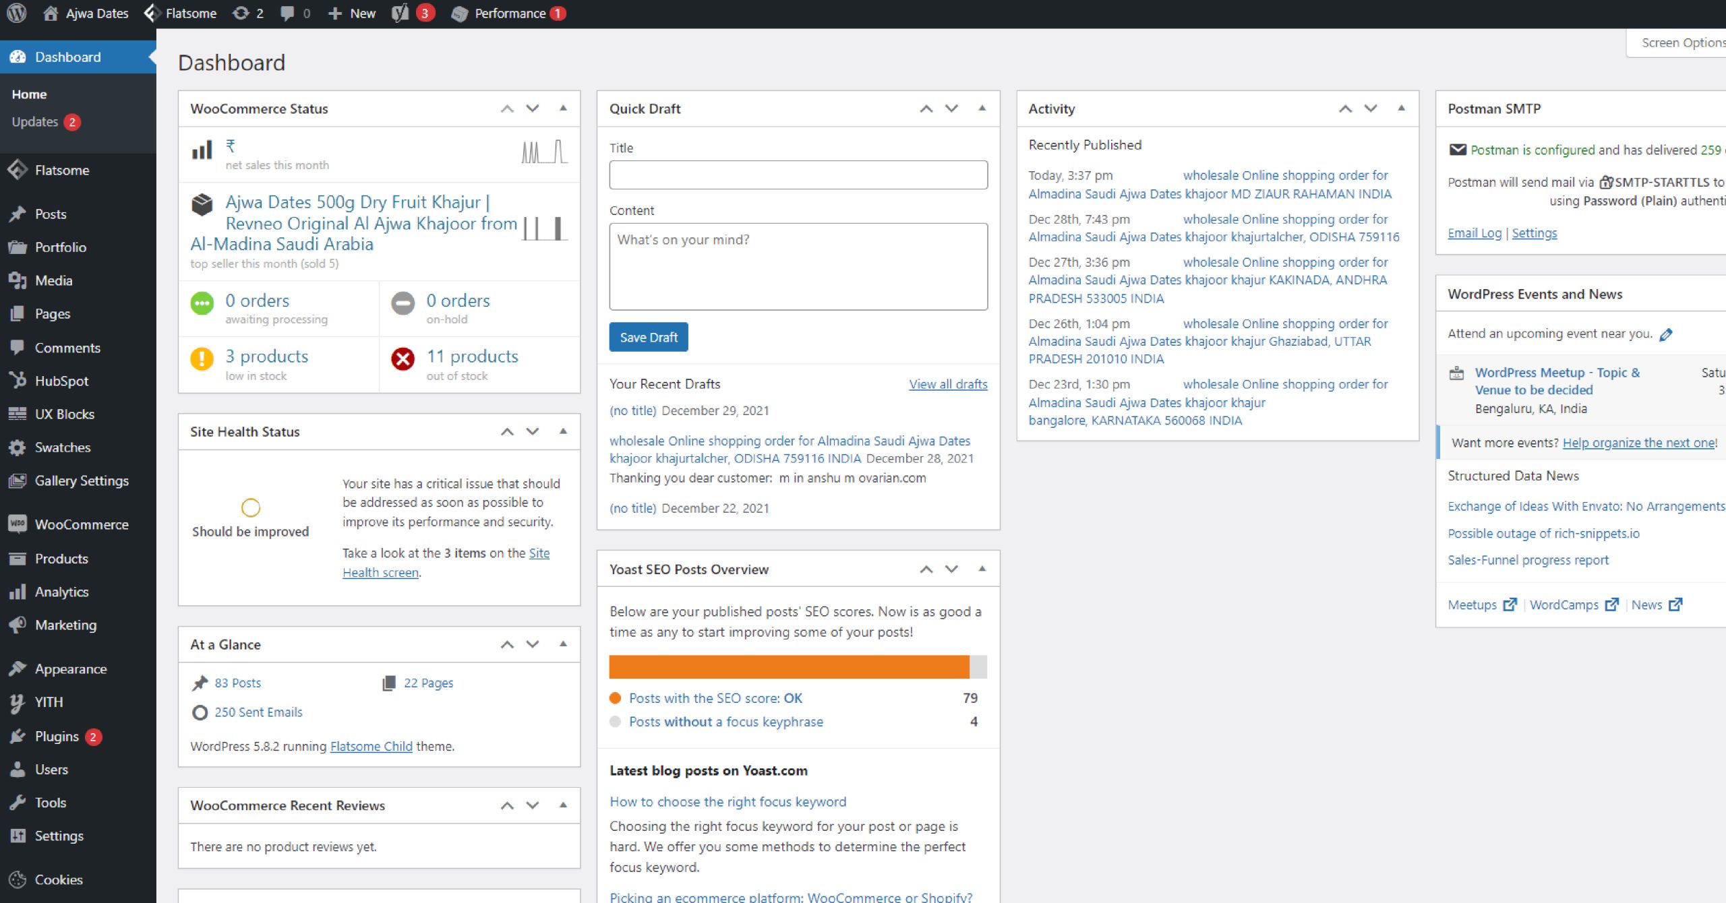Expand the Site Health Status panel

pos(562,431)
